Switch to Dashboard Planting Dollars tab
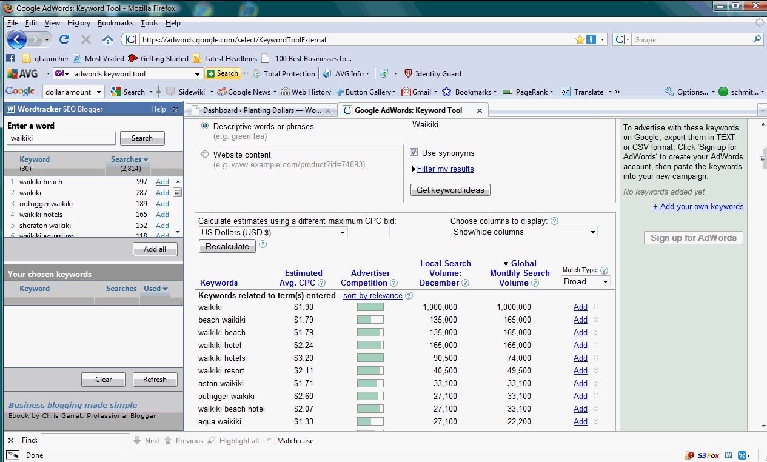This screenshot has height=462, width=767. click(261, 110)
